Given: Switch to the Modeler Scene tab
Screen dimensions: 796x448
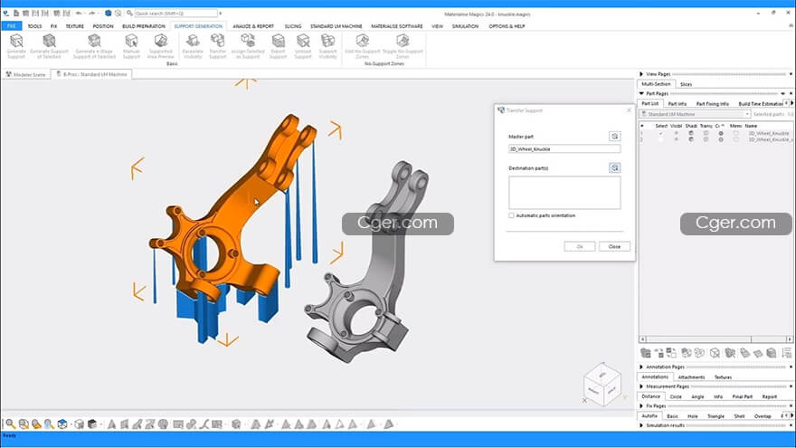Looking at the screenshot, I should [x=25, y=74].
